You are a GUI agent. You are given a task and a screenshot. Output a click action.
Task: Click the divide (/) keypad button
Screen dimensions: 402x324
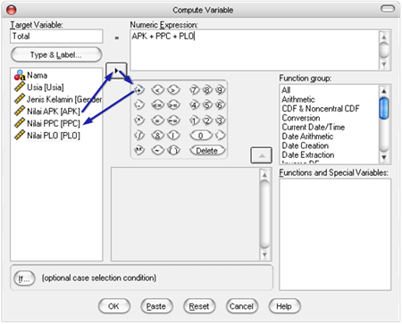point(139,136)
